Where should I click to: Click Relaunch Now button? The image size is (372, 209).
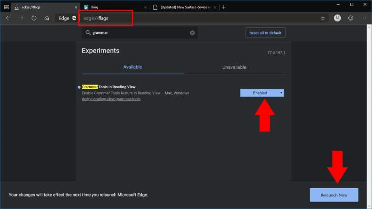pyautogui.click(x=334, y=195)
